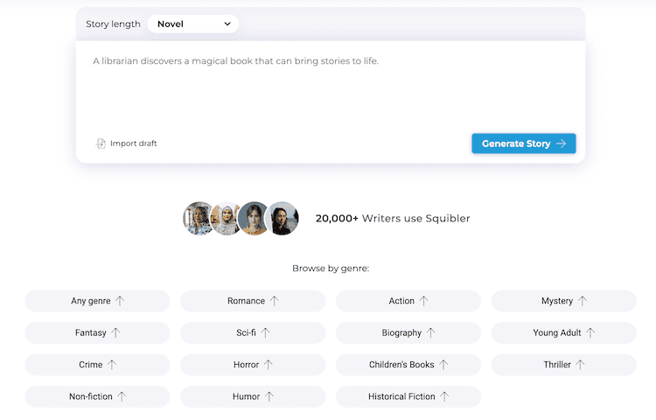Click the arrow icon next to Mystery
This screenshot has width=656, height=420.
pyautogui.click(x=583, y=301)
